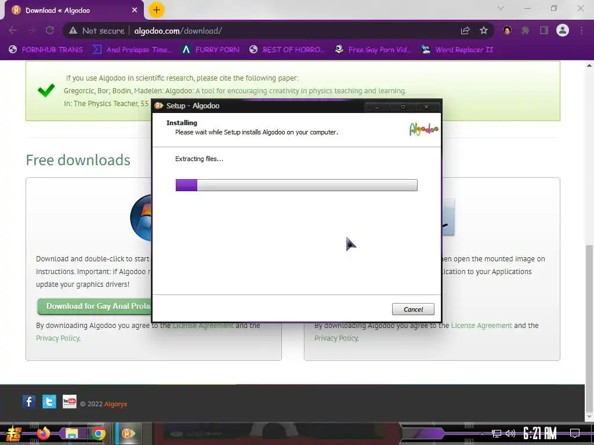Screen dimensions: 594x445
Task: Click the Algodoo logo in the Setup dialog
Action: (423, 129)
